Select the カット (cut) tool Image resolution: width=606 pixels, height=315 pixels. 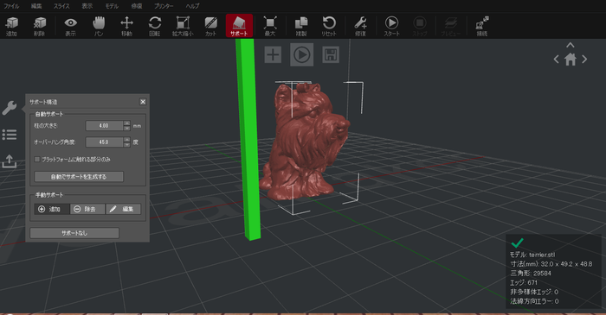pyautogui.click(x=210, y=26)
